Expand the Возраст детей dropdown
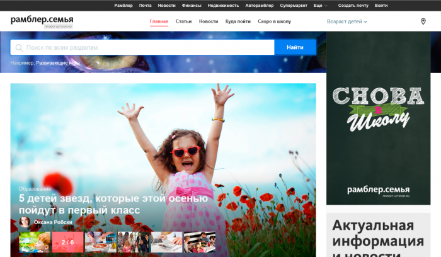Viewport: 441px width, 257px height. pos(347,21)
